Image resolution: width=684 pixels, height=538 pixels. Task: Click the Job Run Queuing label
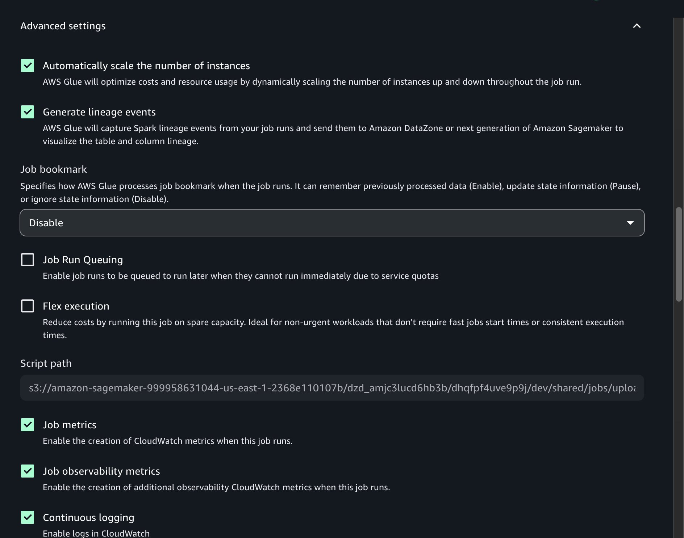tap(83, 259)
